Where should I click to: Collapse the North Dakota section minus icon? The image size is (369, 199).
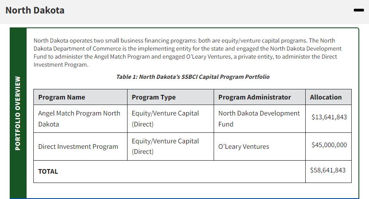(358, 10)
